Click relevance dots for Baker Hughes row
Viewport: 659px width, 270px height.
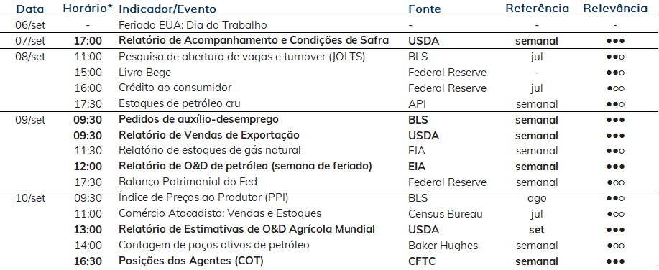coord(615,246)
